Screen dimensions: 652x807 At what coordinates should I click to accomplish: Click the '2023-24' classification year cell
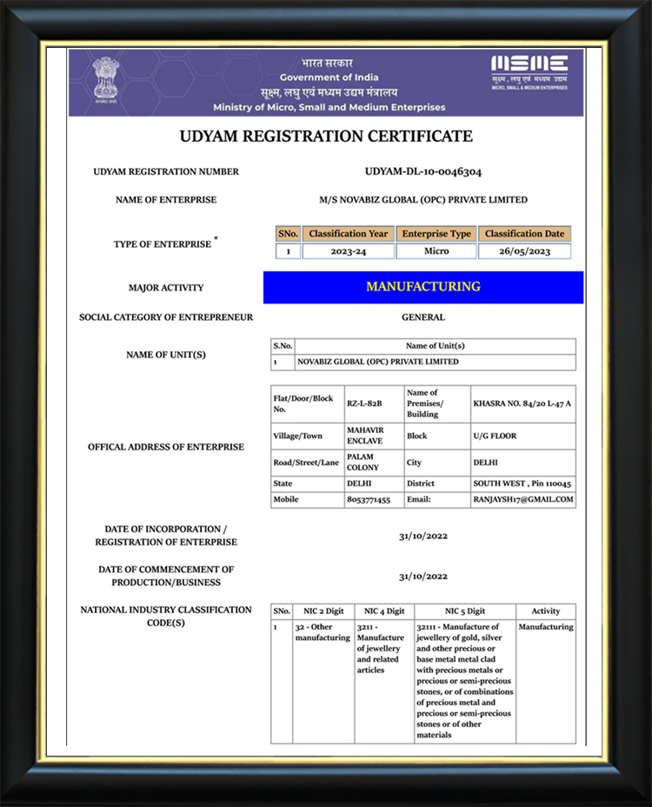pyautogui.click(x=349, y=251)
